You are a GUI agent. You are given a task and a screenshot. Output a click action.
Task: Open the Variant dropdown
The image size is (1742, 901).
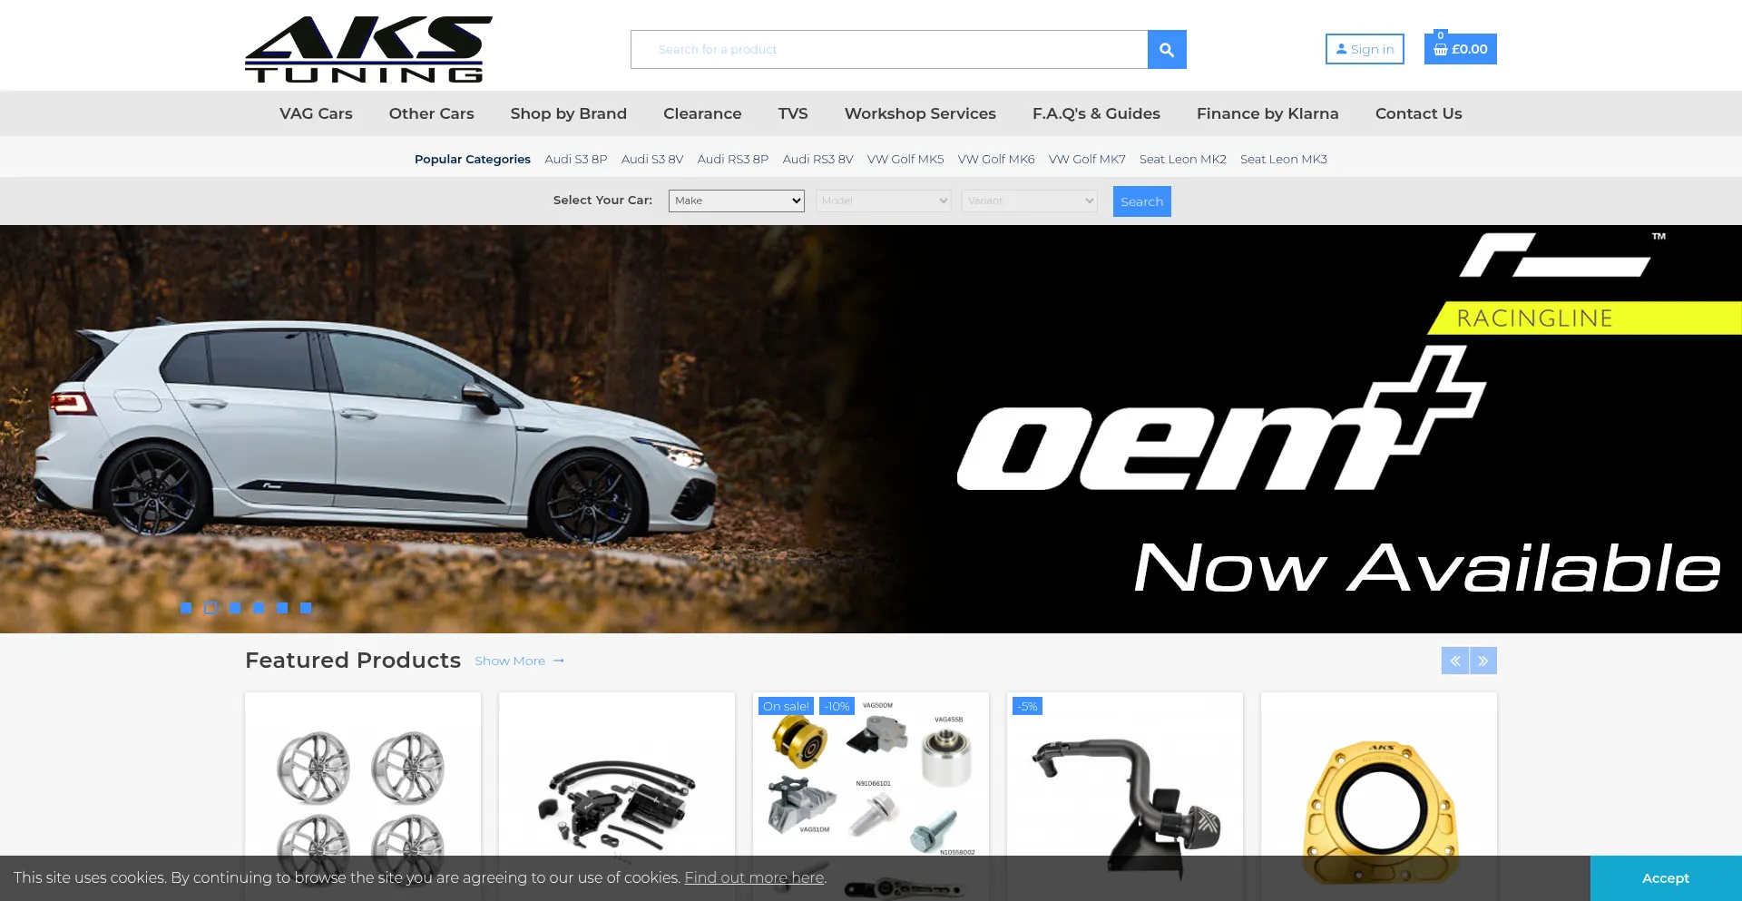coord(1030,201)
